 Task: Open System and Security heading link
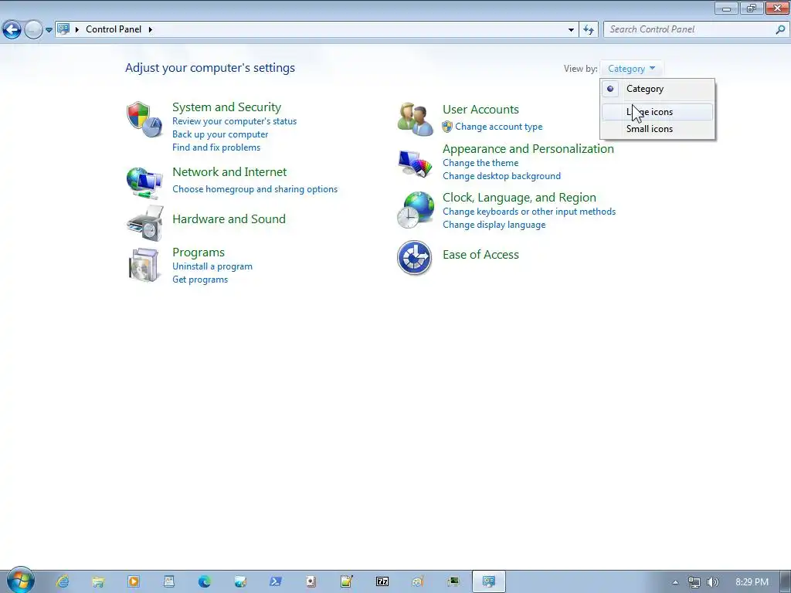(226, 107)
